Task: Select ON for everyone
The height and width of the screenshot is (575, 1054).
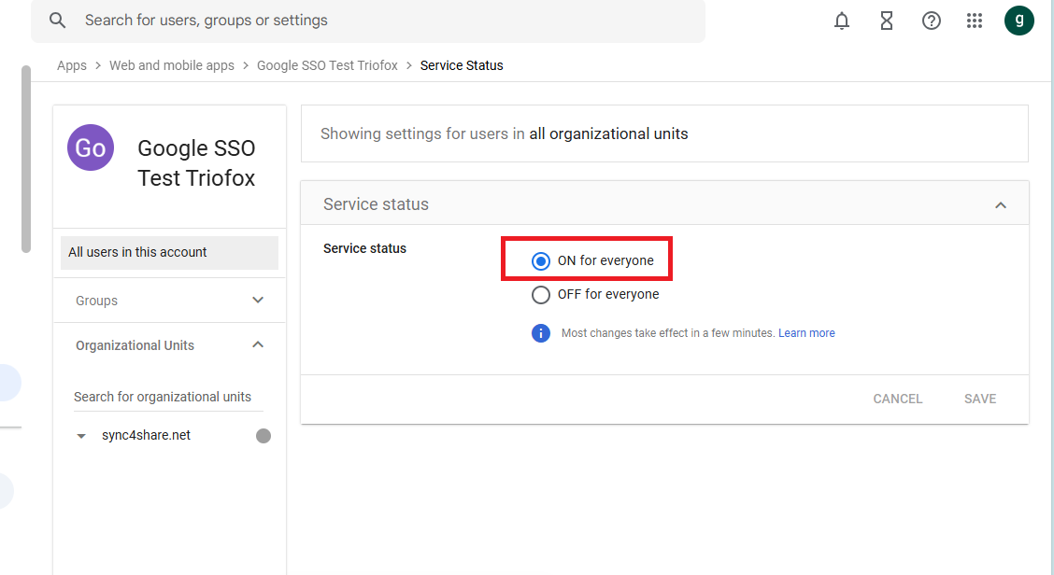Action: 540,260
